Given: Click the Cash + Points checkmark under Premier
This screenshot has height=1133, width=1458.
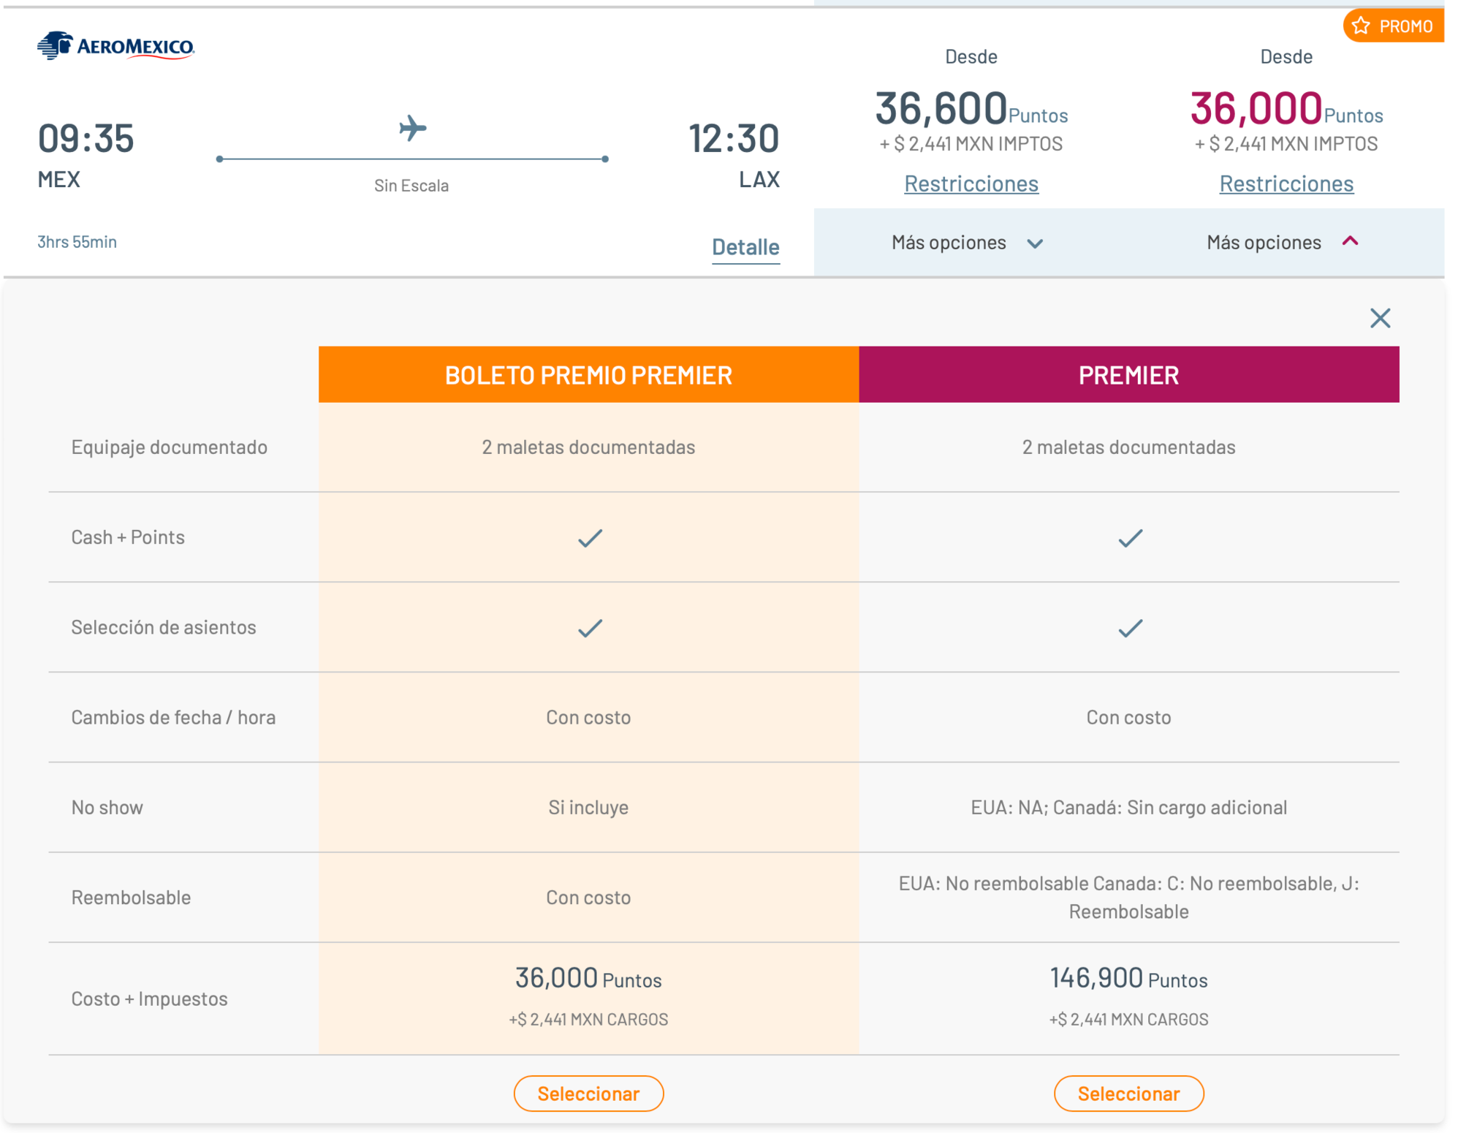Looking at the screenshot, I should pos(1130,538).
